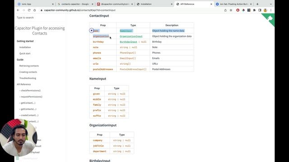Toggle the browser side panel icon
Viewport: 289px width, 162px height.
260,10
